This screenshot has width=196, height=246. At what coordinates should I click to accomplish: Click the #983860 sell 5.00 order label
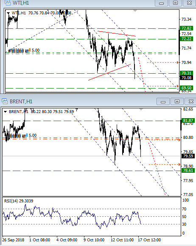pos(24,50)
